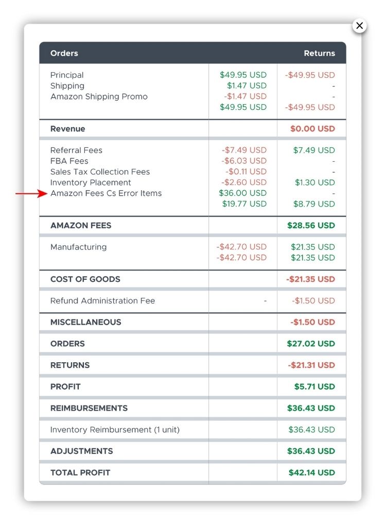Viewport: 386px width, 522px height.
Task: Select the Amazon Fees Cs Error Items row
Action: 106,193
